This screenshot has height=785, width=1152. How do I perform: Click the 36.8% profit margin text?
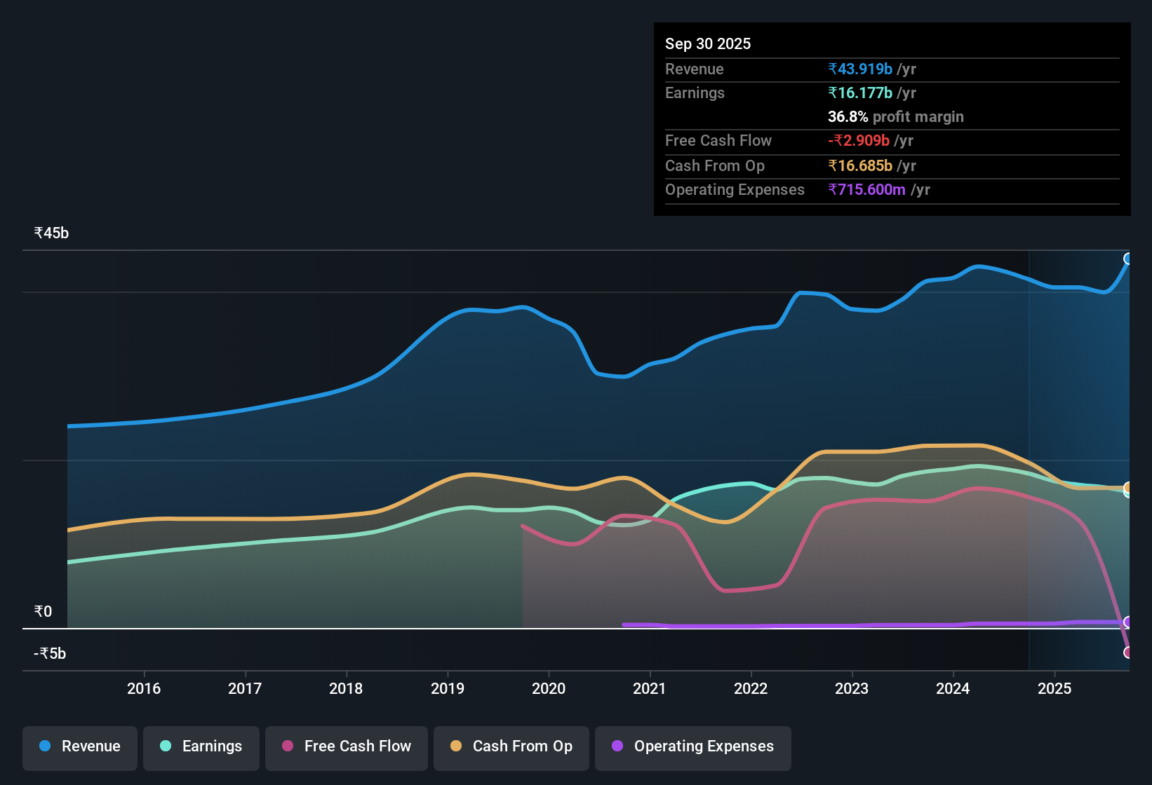click(x=895, y=116)
